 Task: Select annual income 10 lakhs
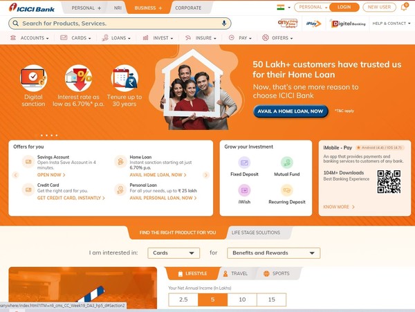242,300
